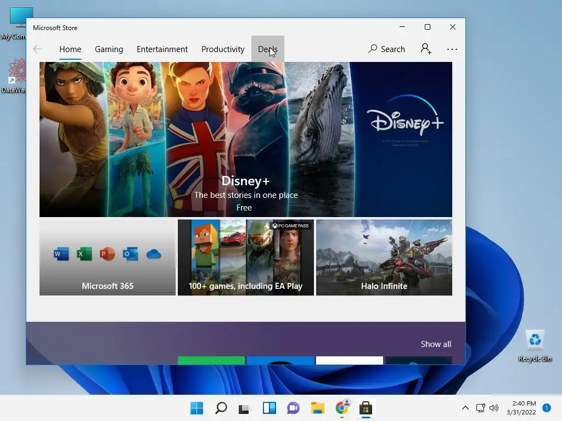Open the clock and date 2:40 PM
Viewport: 562px width, 421px height.
point(521,408)
